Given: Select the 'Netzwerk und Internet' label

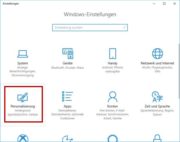Looking at the screenshot, I should tap(157, 63).
